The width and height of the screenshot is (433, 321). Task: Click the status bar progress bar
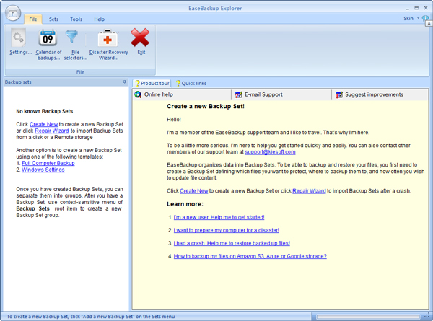tap(368, 317)
